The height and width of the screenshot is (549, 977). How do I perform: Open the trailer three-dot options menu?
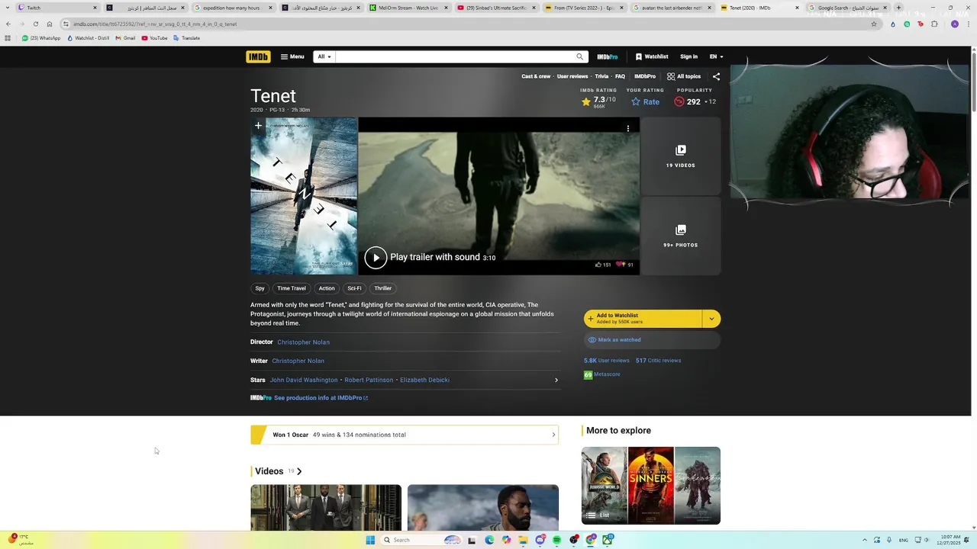[628, 129]
